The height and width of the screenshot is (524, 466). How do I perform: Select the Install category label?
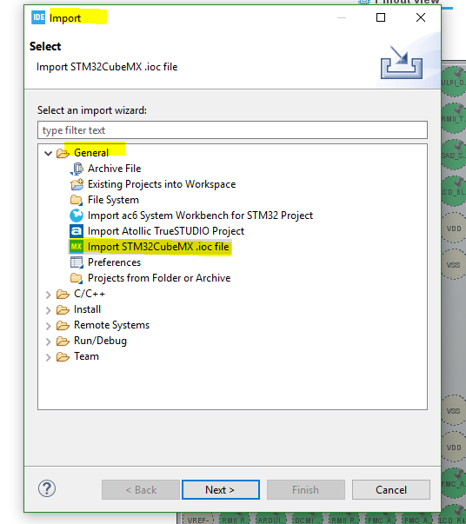pos(87,309)
